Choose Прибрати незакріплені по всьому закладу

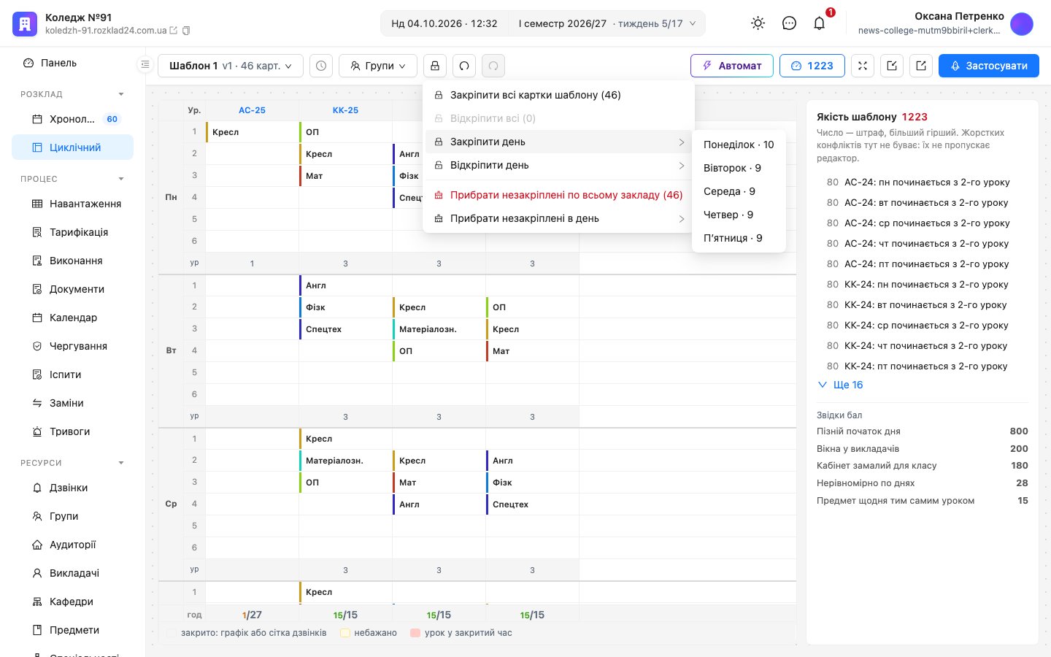[558, 195]
